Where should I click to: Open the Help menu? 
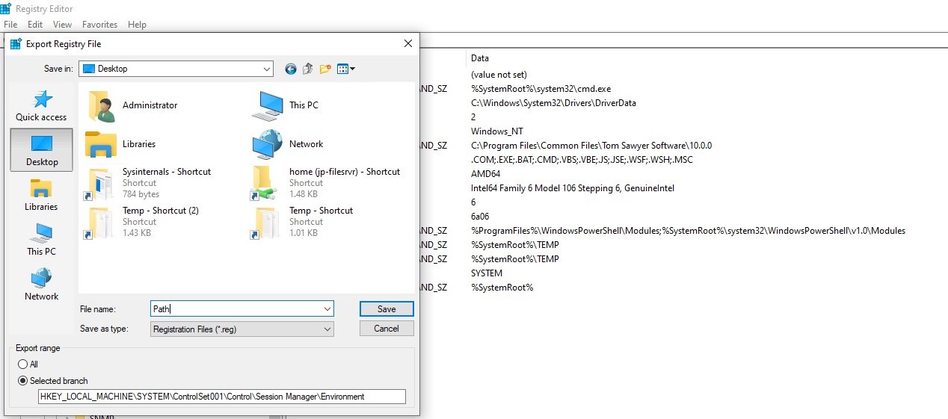click(137, 25)
